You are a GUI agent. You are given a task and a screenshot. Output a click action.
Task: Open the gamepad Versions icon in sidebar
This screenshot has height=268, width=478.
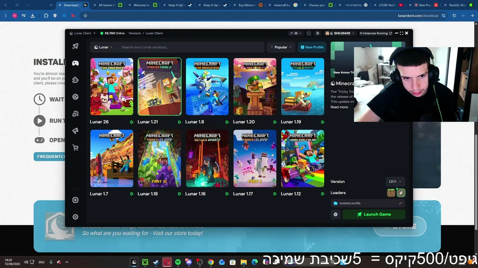75,63
